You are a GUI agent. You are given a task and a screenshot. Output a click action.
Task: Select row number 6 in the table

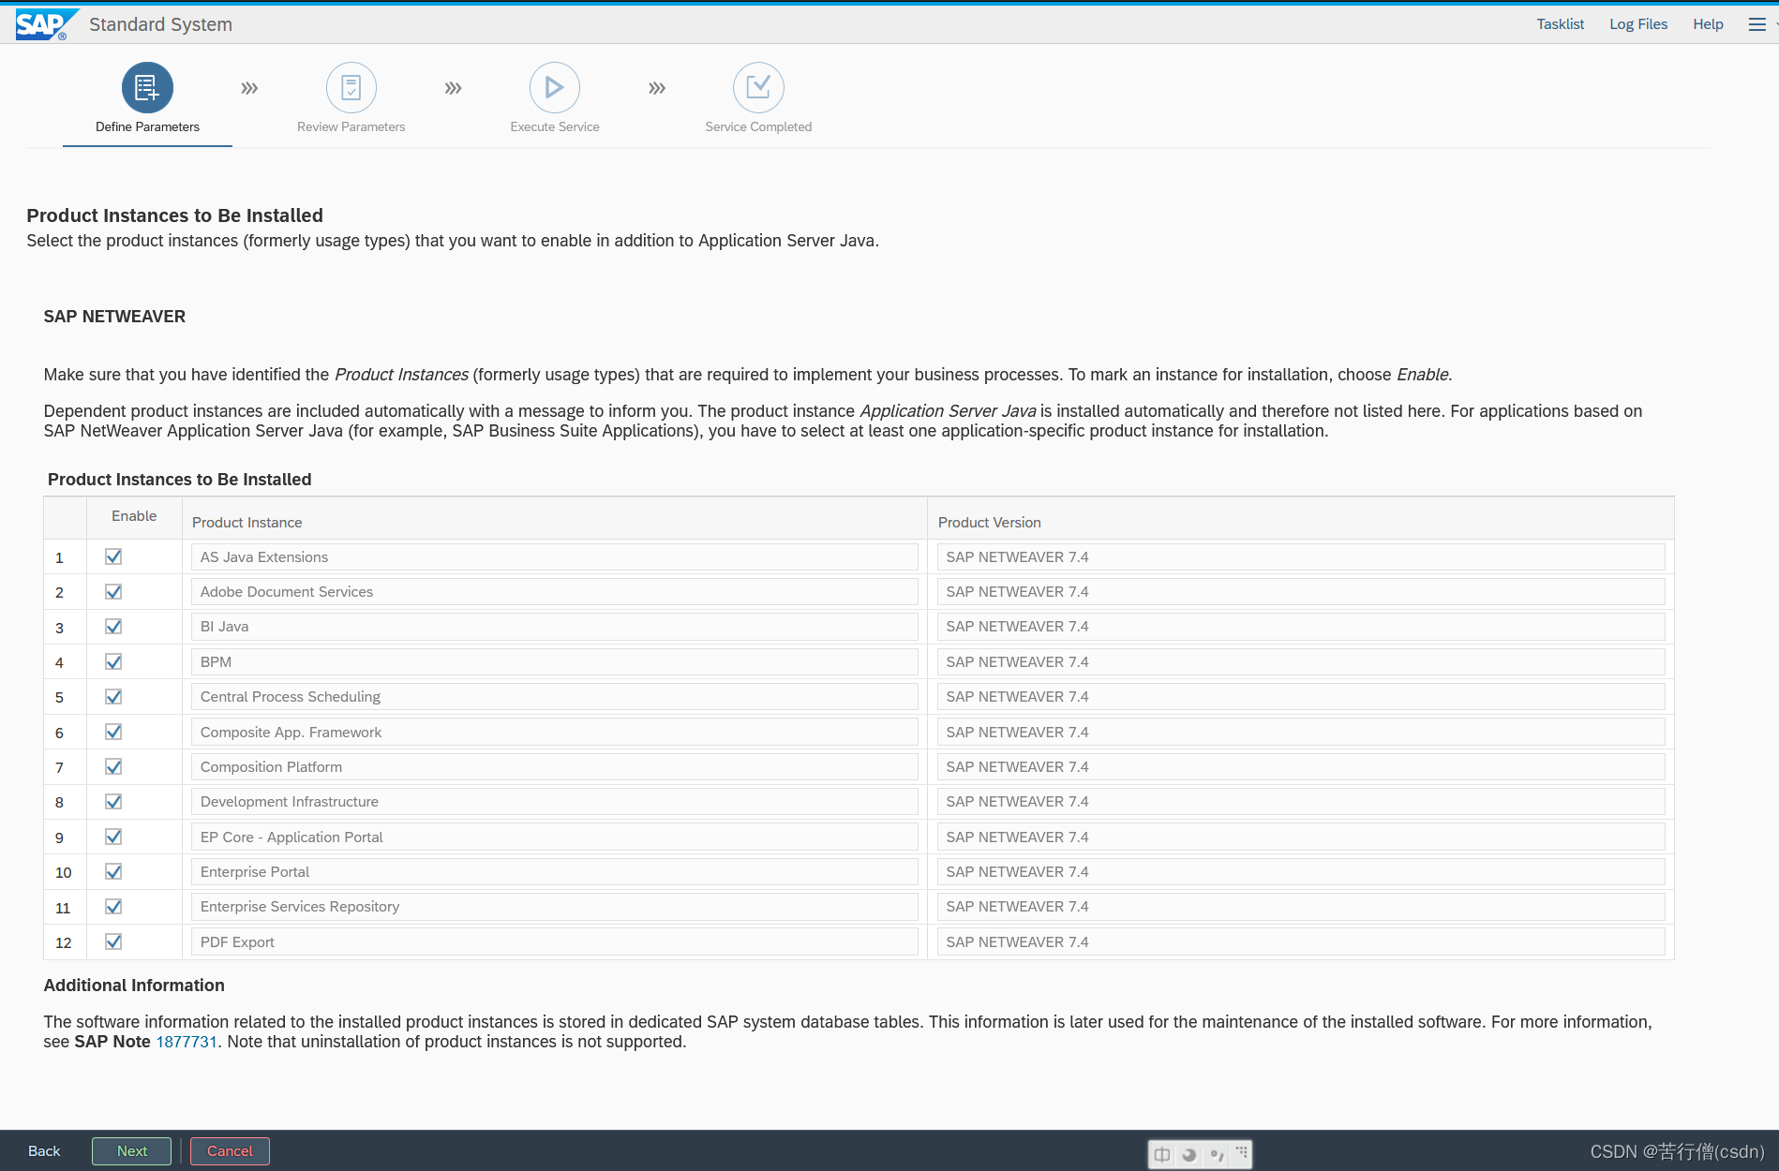(59, 733)
